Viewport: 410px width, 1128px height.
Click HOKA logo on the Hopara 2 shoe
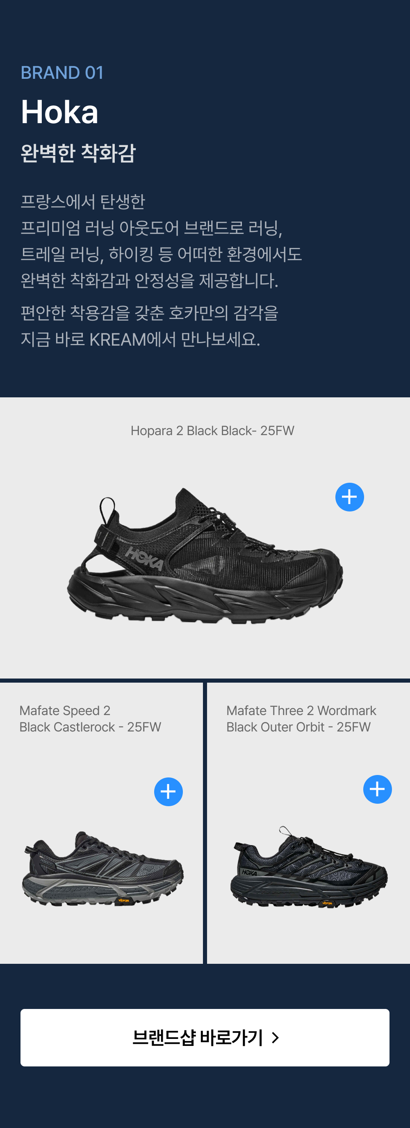tap(144, 558)
